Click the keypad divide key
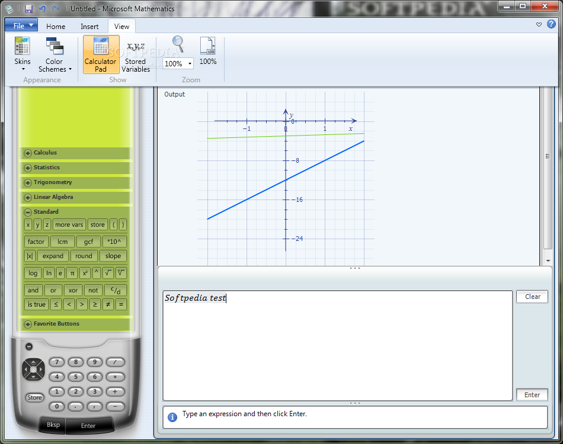 point(115,362)
